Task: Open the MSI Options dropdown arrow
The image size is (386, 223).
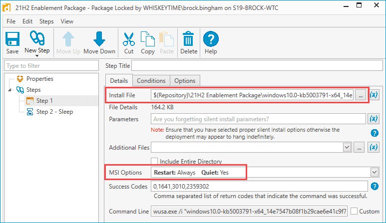Action: [x=375, y=172]
